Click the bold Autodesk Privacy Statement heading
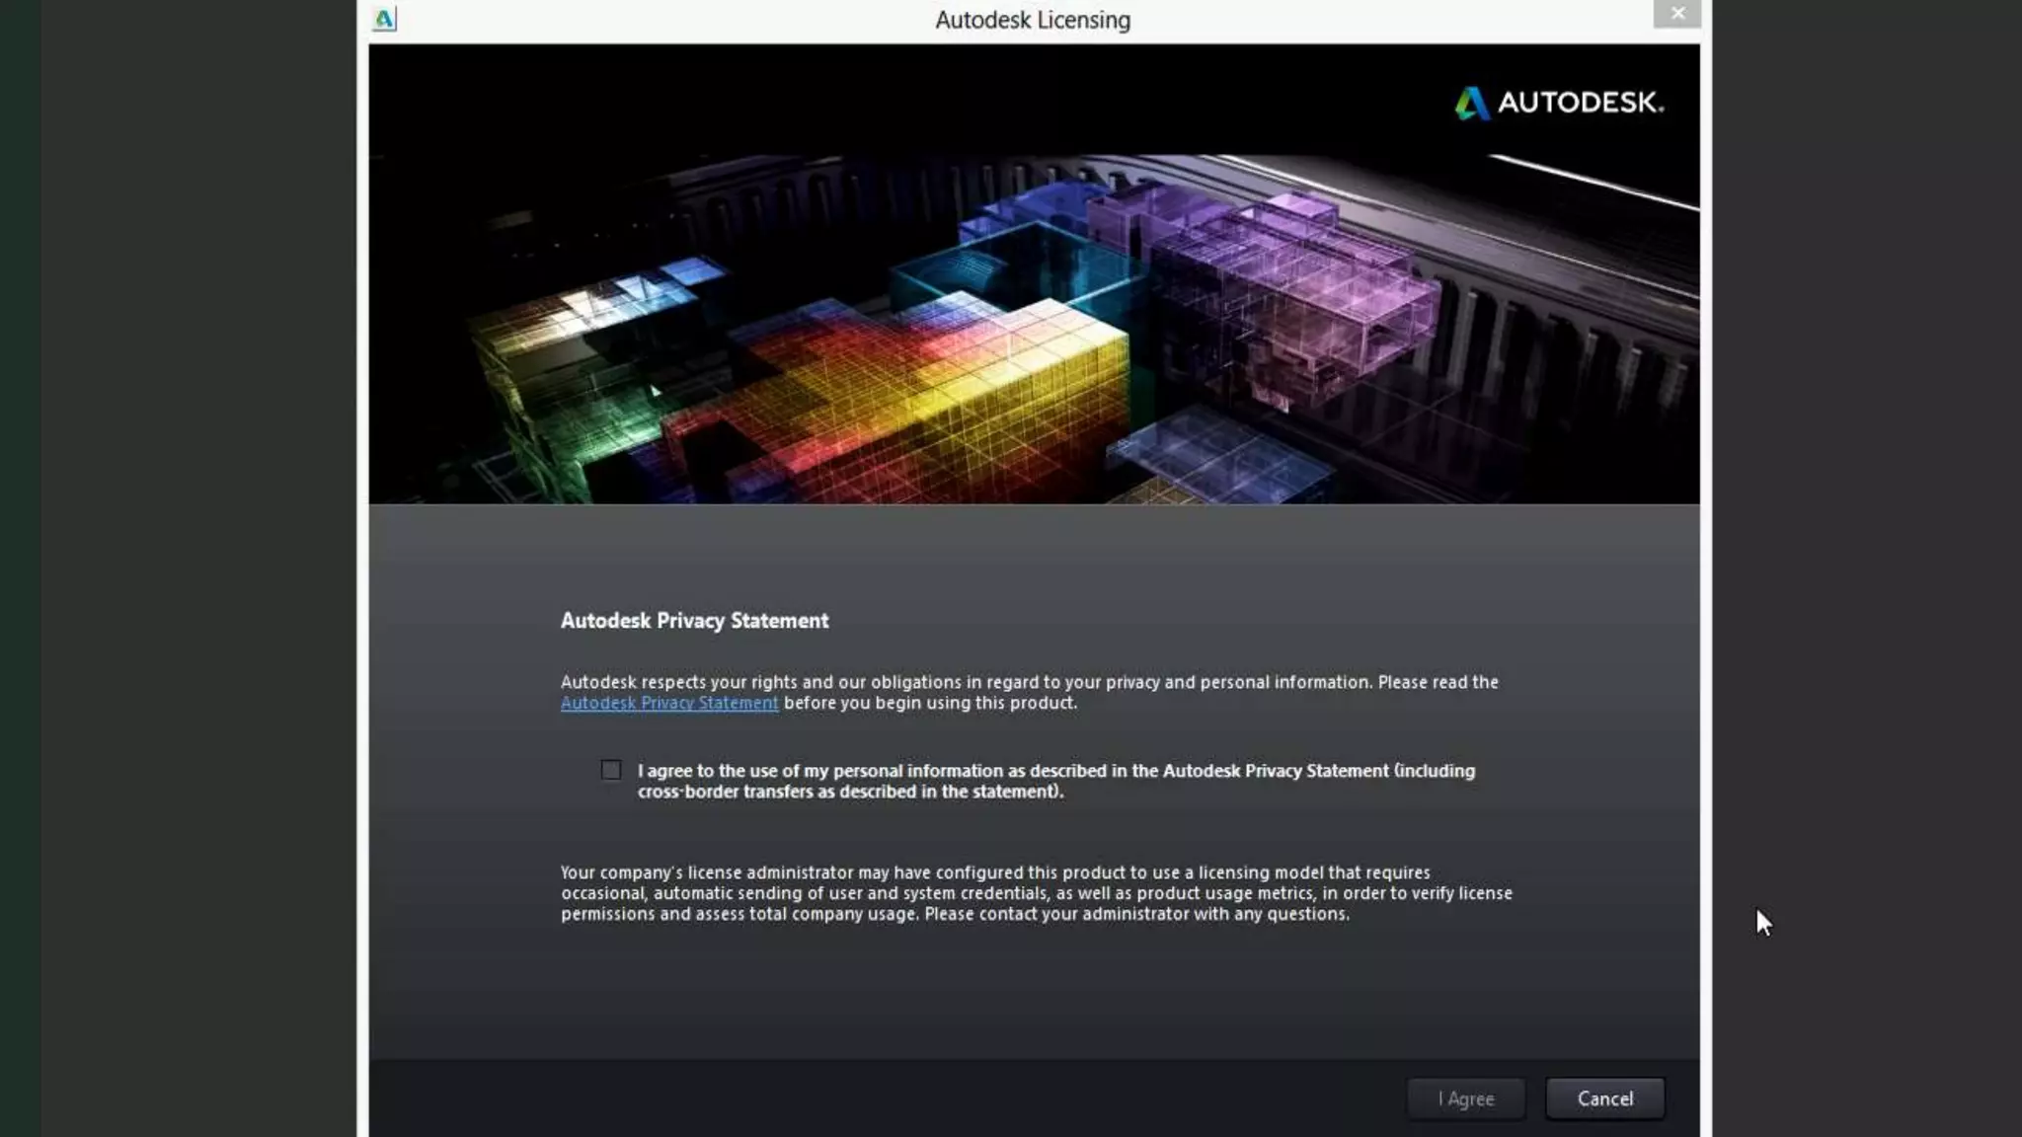Screen dimensions: 2022x1137 click(x=694, y=621)
